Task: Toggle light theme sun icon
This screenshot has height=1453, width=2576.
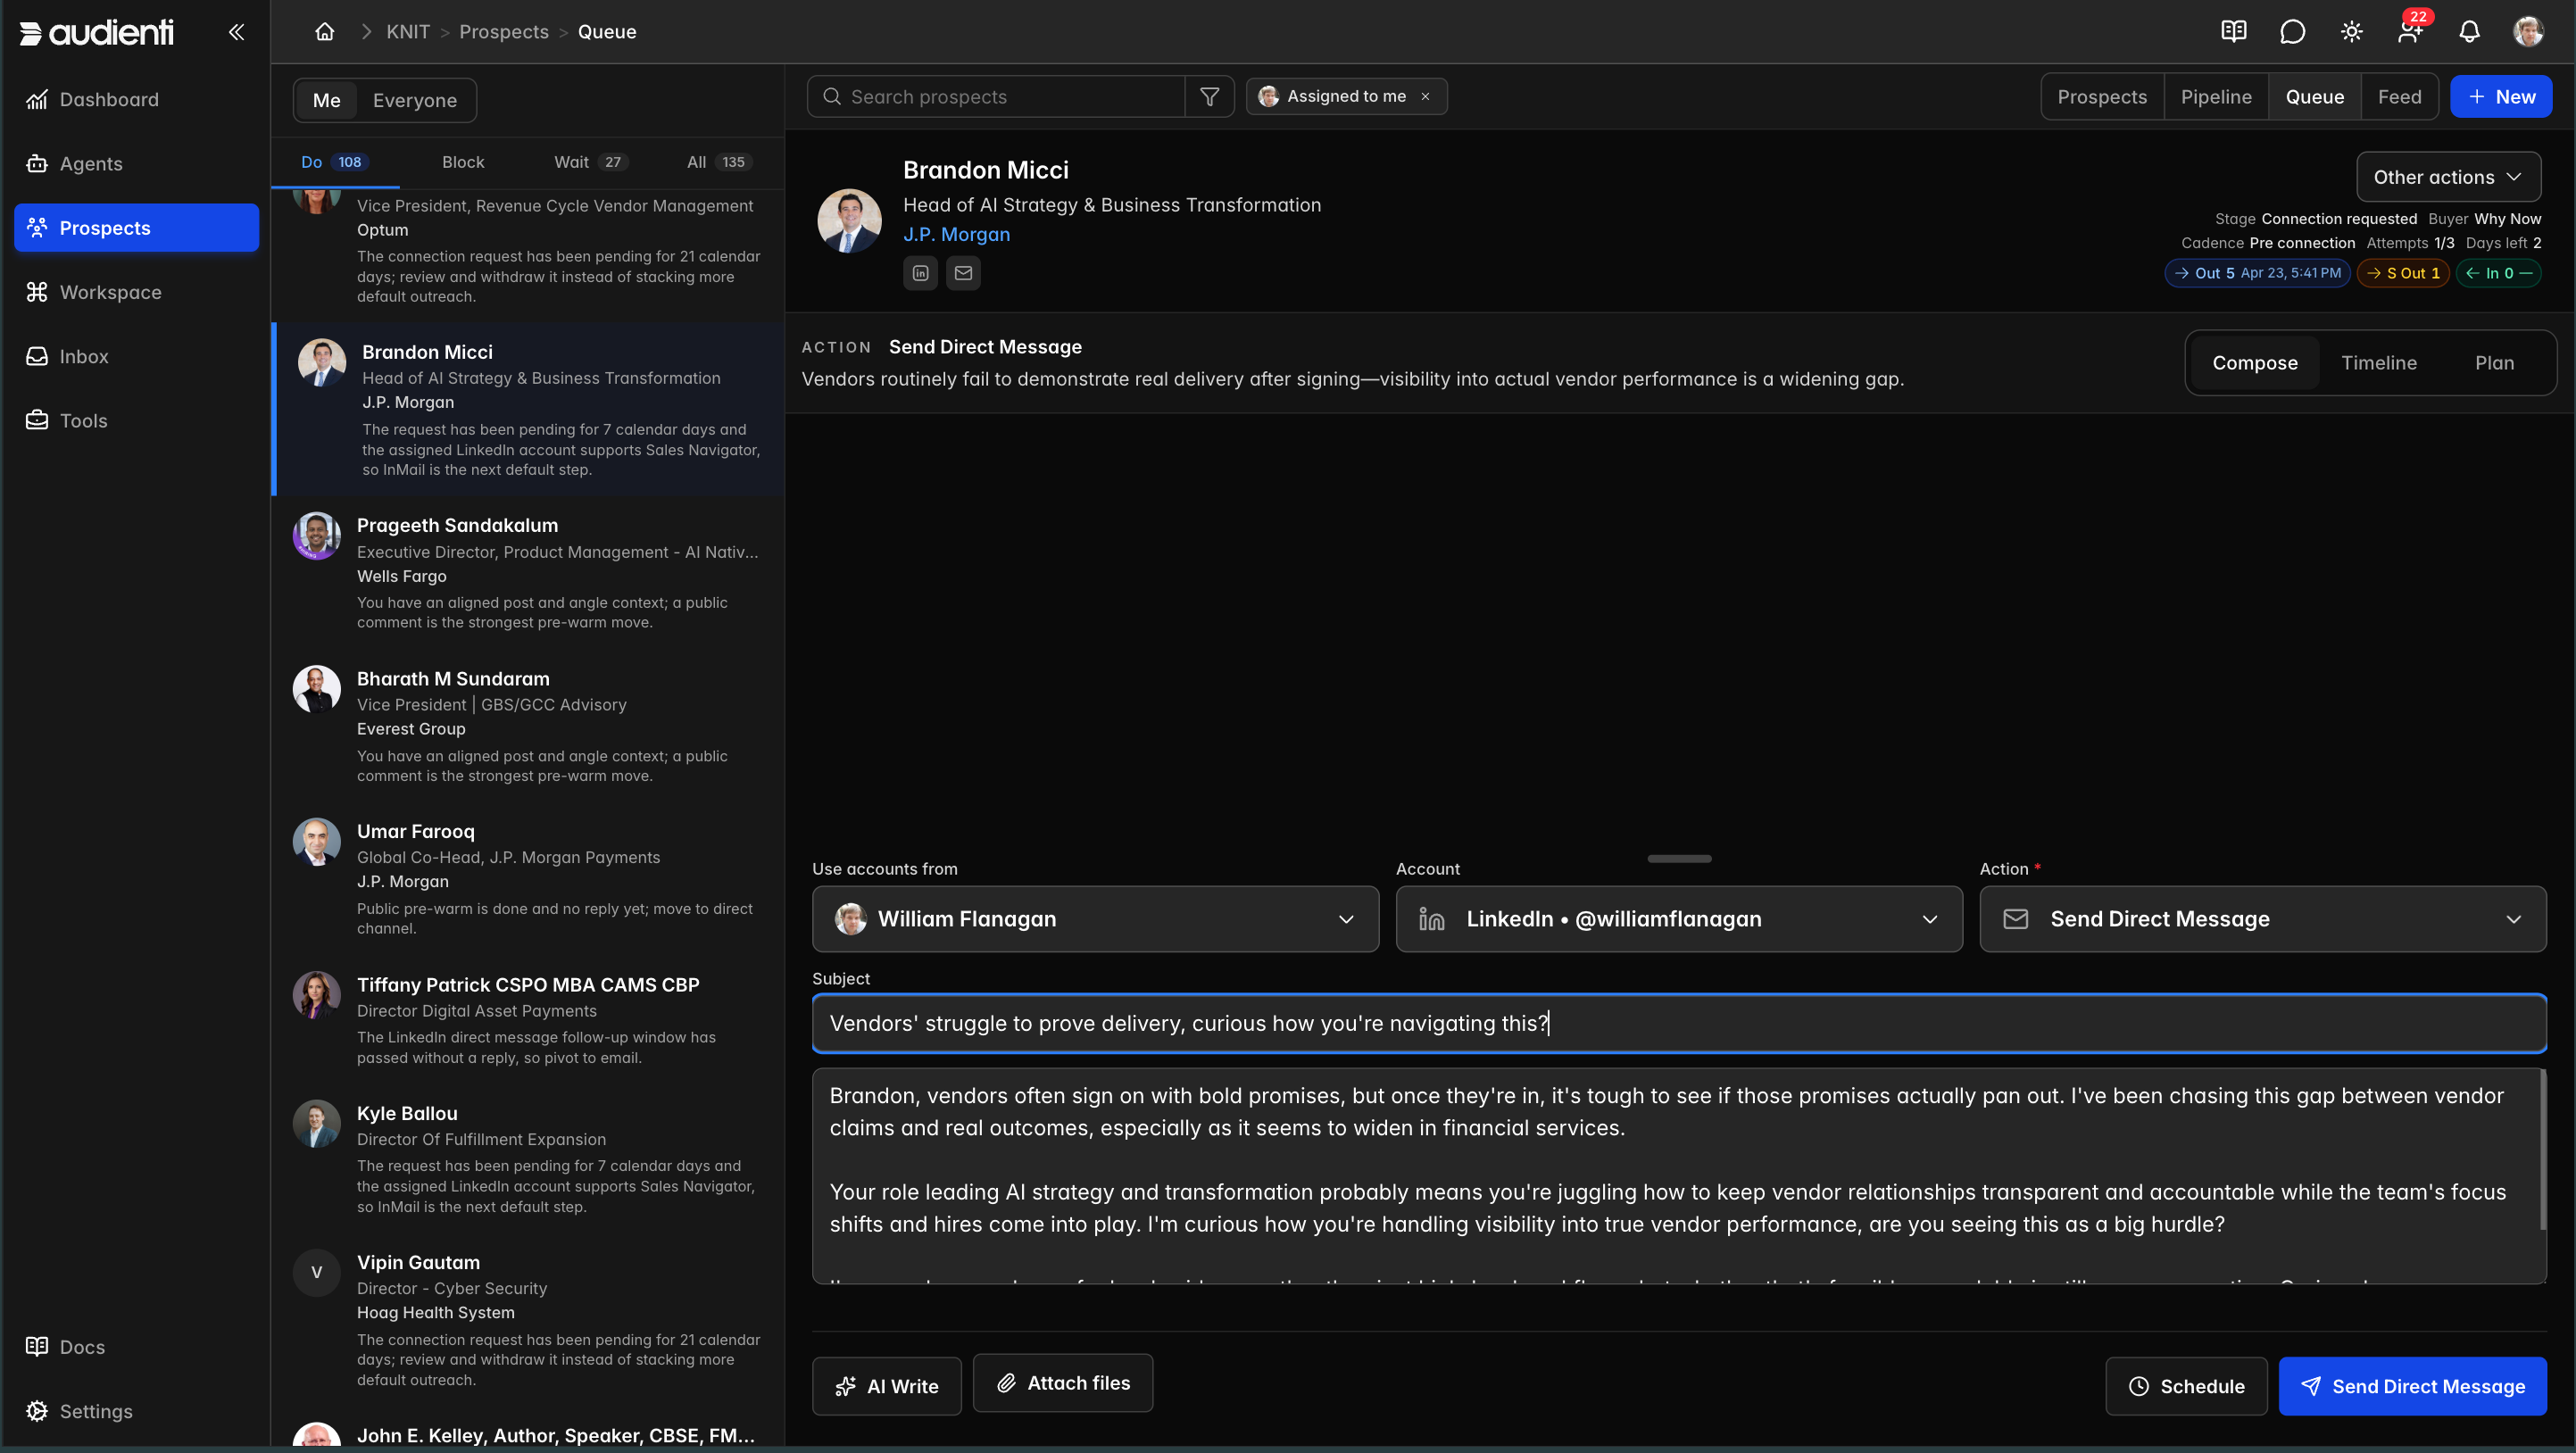Action: (2351, 32)
